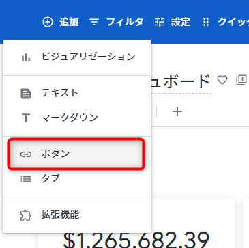Open 設定 settings in the toolbar
This screenshot has width=249, height=248.
click(x=173, y=22)
